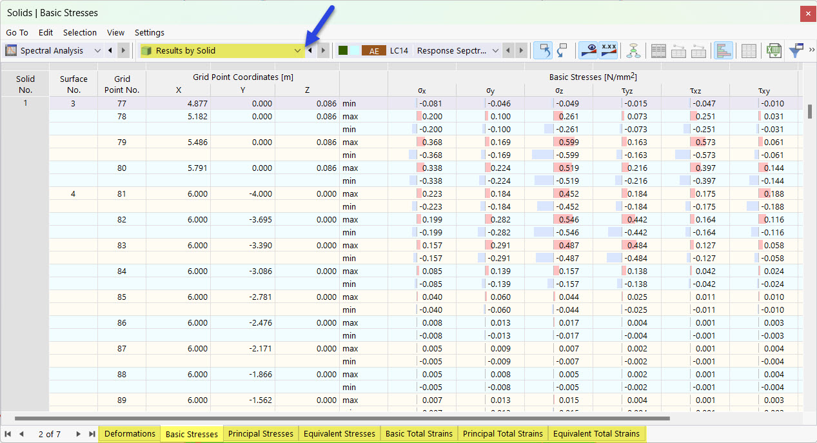817x443 pixels.
Task: Switch to the Principal Stresses tab
Action: pyautogui.click(x=261, y=433)
